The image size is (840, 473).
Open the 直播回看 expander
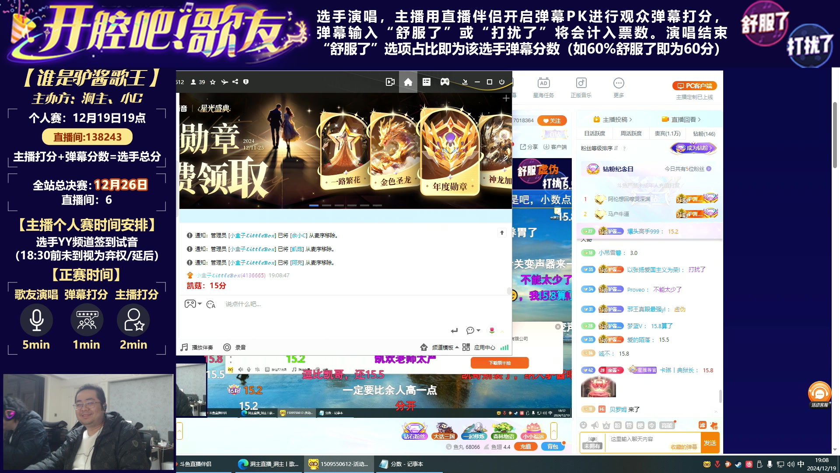pos(681,120)
